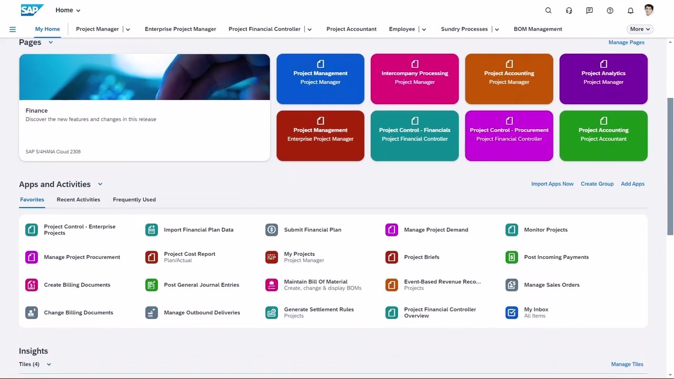Open blue Project Management Project Manager tile
Viewport: 674px width, 379px height.
[x=320, y=79]
